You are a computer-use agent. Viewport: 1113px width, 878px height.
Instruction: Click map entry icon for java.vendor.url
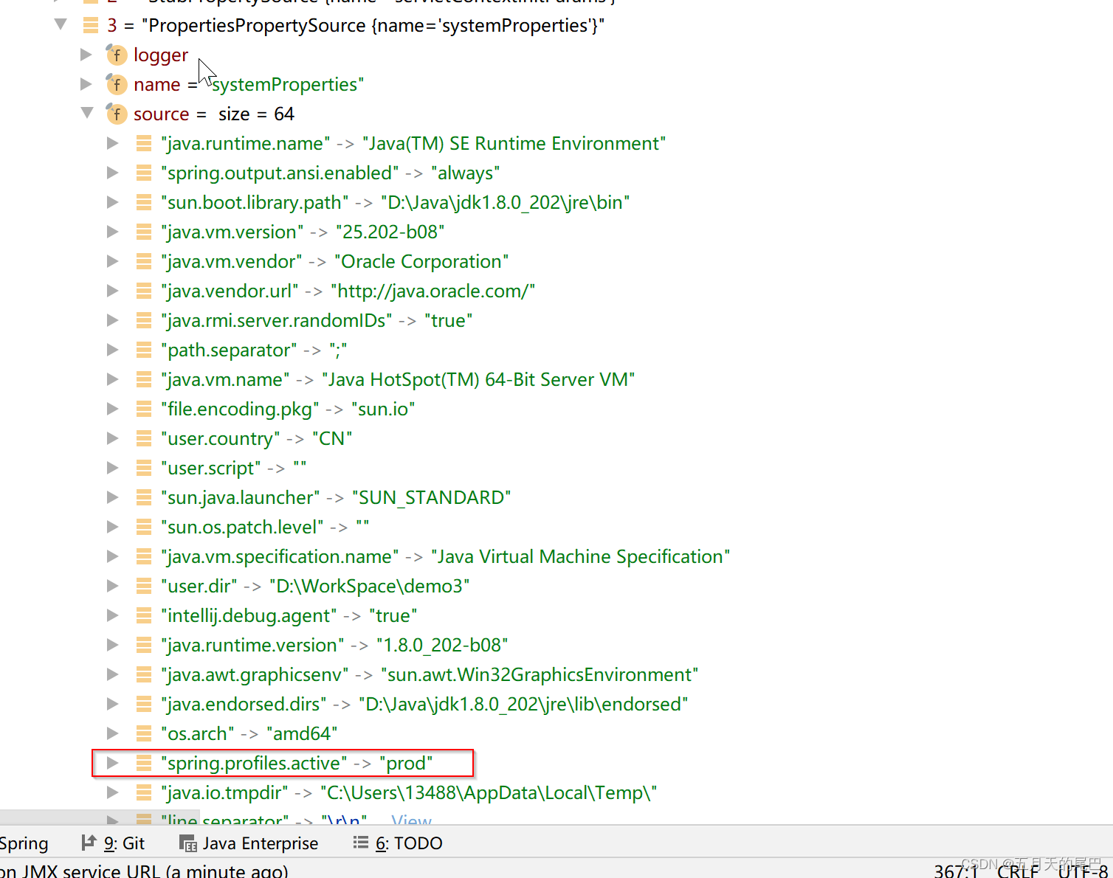click(144, 291)
